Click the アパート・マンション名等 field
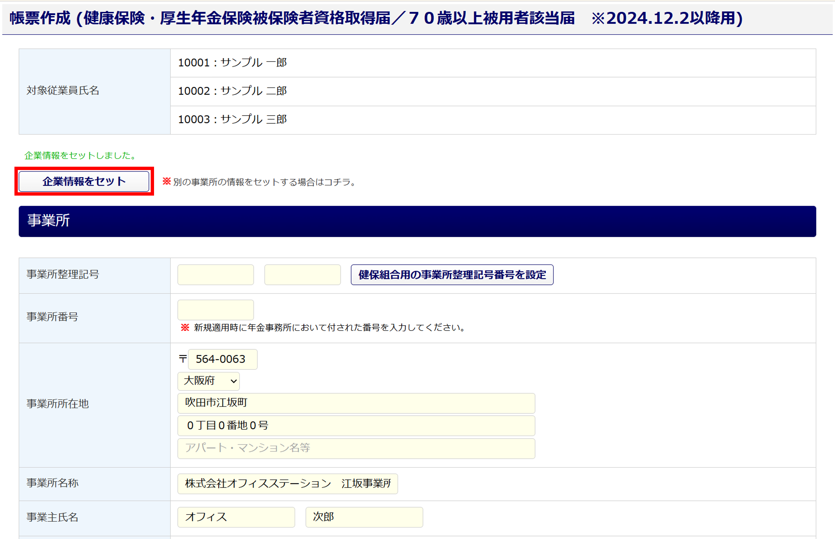Viewport: 835px width, 539px height. [356, 448]
